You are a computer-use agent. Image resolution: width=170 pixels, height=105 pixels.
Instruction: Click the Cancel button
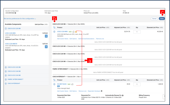click(154, 19)
